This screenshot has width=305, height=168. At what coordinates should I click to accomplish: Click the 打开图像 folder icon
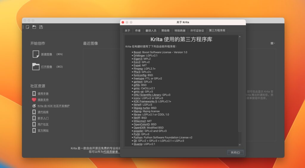point(36,67)
